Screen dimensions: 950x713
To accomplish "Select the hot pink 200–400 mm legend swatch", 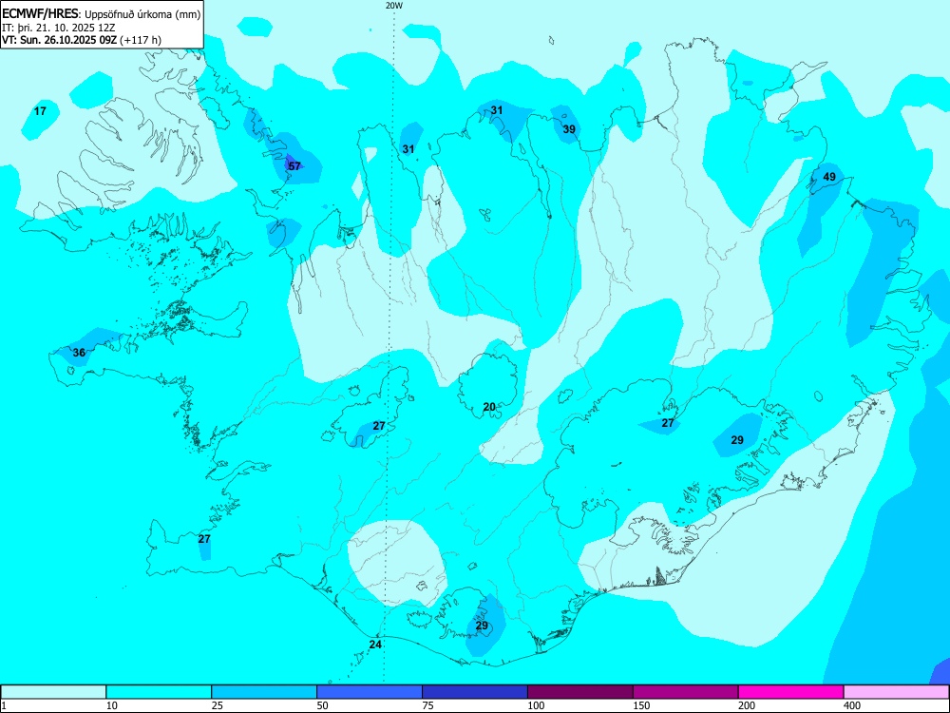I will 791,692.
